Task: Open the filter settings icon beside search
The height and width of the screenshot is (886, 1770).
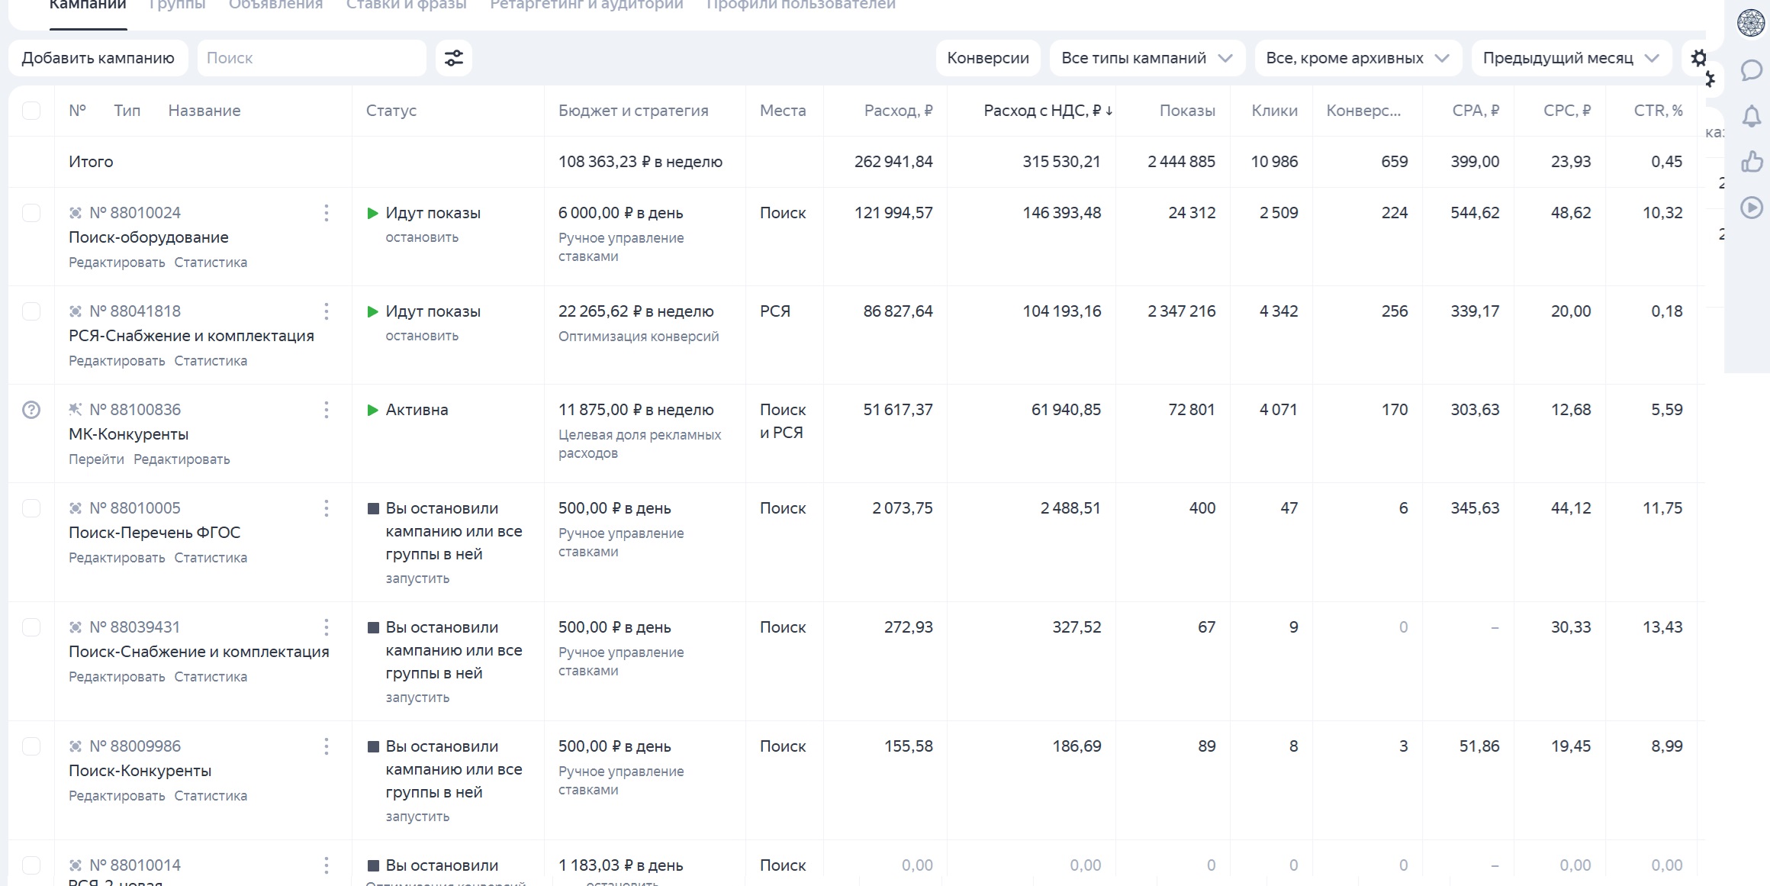Action: [454, 58]
